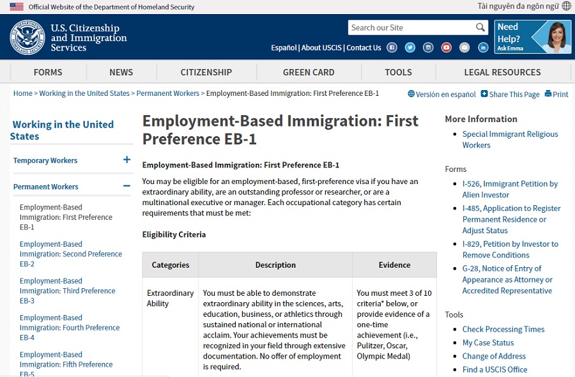Select Fifth Preference EB-5 in sidebar

pyautogui.click(x=66, y=364)
